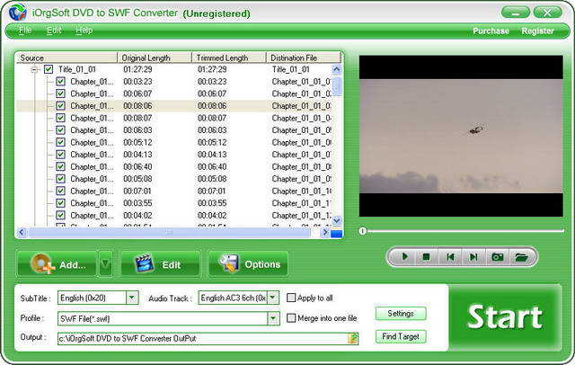
Task: Uncheck the chapter with length 00:05:12
Action: [60, 142]
